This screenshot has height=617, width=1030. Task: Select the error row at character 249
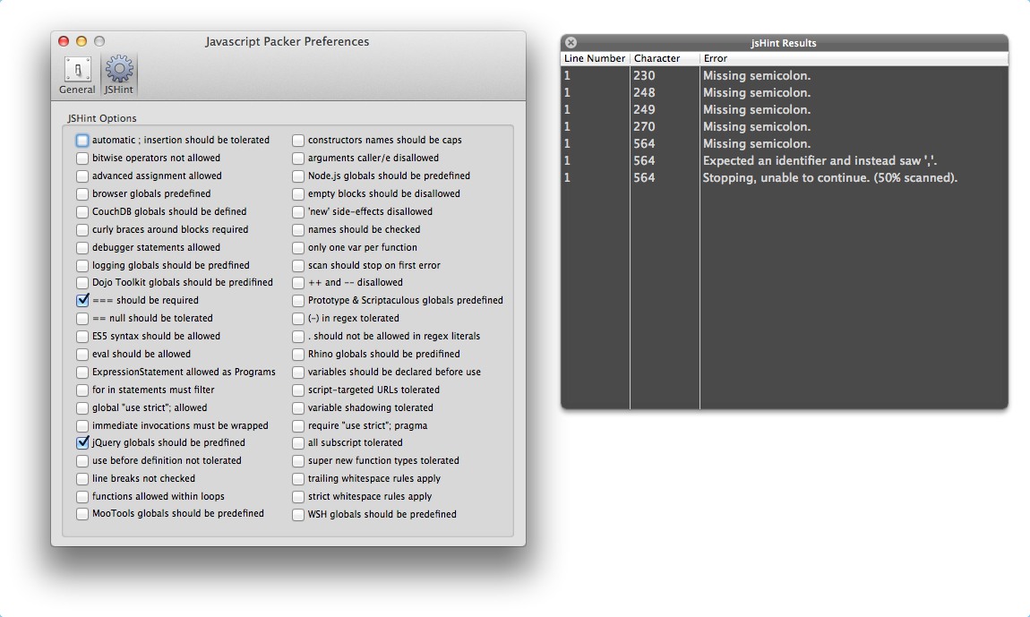click(x=785, y=110)
